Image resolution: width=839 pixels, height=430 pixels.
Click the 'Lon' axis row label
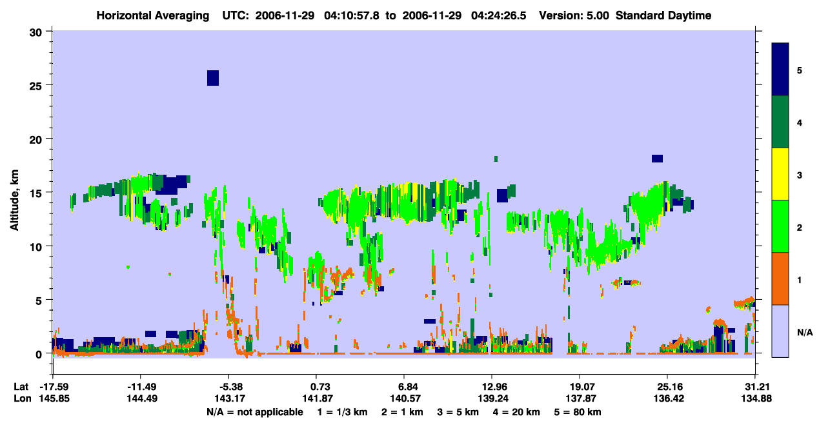pyautogui.click(x=21, y=398)
